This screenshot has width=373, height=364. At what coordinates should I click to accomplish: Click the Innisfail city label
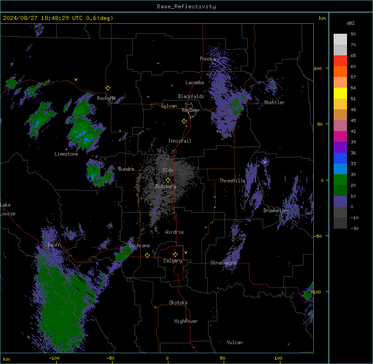[x=180, y=141]
